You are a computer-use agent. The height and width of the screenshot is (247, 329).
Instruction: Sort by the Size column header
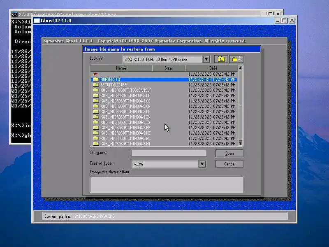pyautogui.click(x=168, y=68)
